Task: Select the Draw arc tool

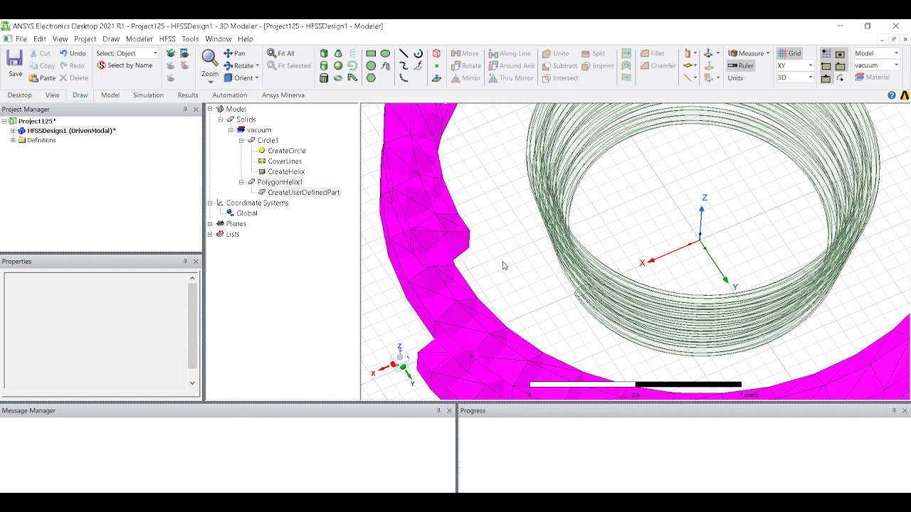Action: click(418, 53)
